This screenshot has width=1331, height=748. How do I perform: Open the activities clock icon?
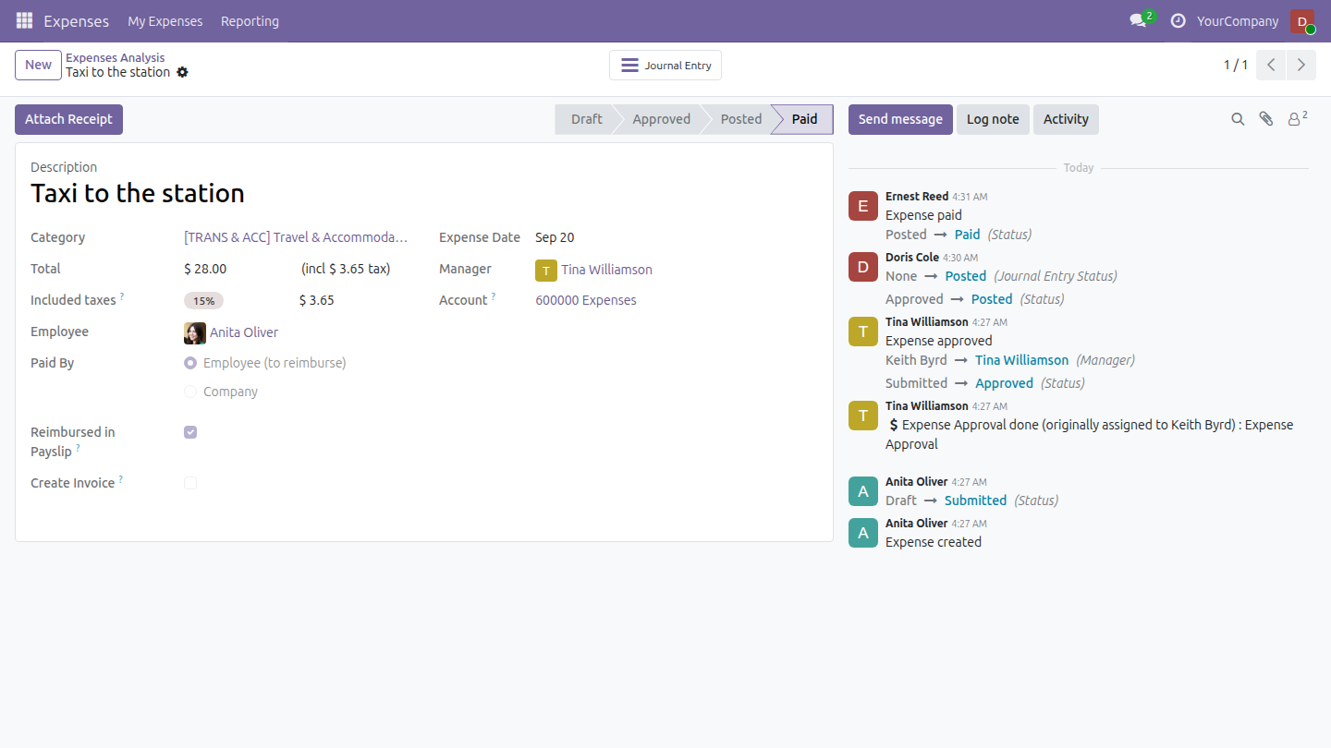click(x=1178, y=20)
